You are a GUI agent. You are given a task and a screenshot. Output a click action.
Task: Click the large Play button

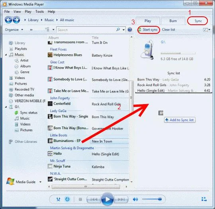[107, 199]
